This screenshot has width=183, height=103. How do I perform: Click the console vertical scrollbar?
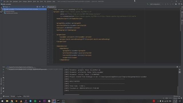coord(178,90)
